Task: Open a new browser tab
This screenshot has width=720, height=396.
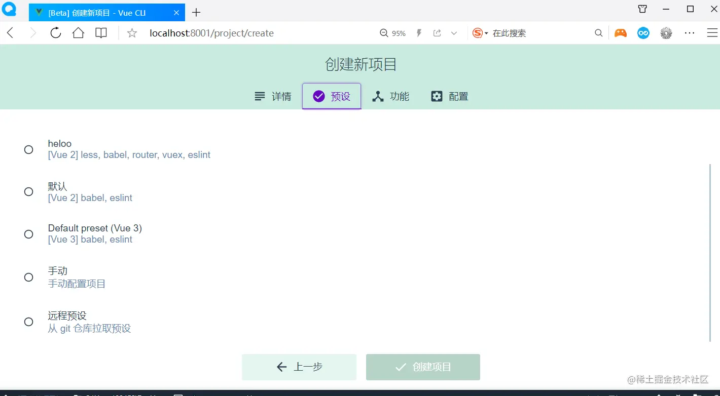Action: click(x=197, y=12)
